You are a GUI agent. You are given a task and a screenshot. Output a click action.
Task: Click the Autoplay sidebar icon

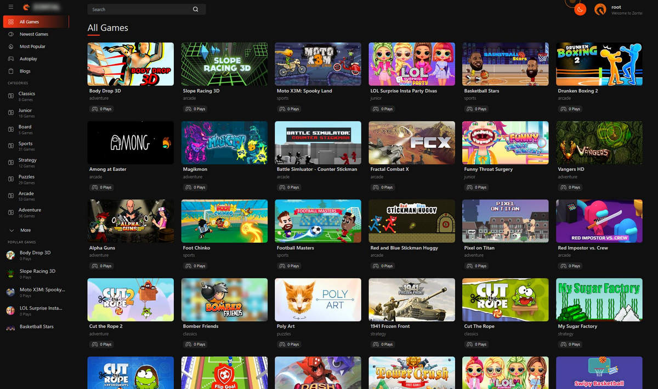(x=12, y=59)
